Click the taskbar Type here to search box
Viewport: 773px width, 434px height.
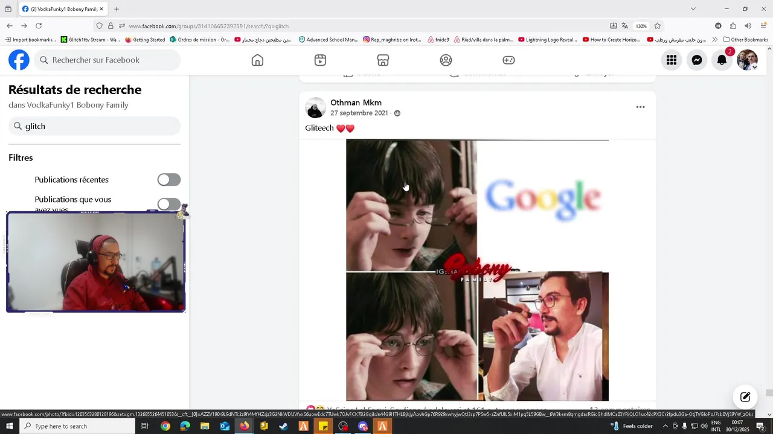77,426
